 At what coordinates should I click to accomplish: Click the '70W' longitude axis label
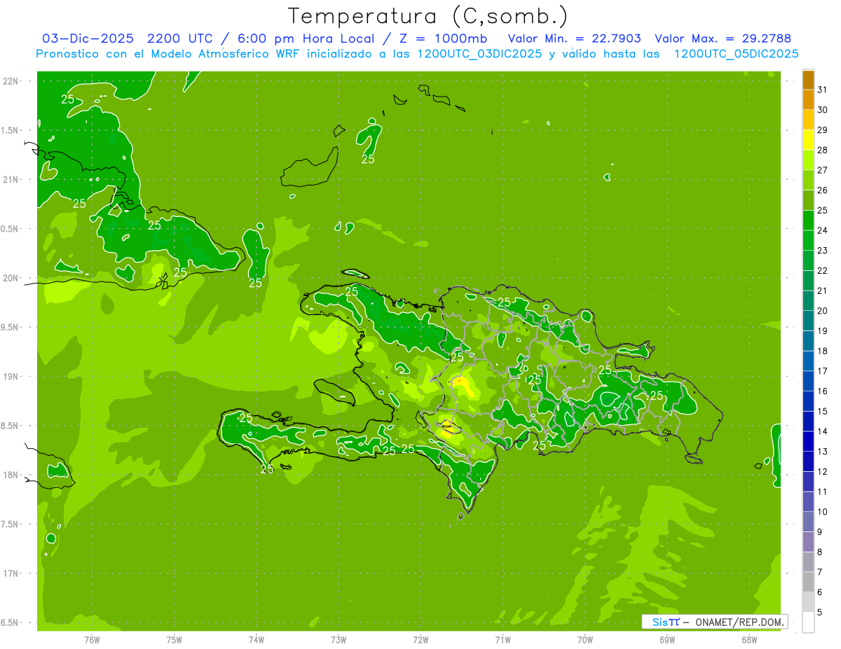[585, 640]
